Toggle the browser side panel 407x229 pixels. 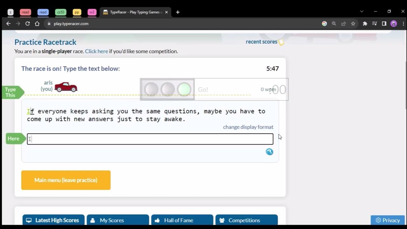coord(384,24)
